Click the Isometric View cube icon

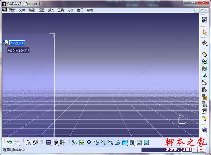[125, 142]
